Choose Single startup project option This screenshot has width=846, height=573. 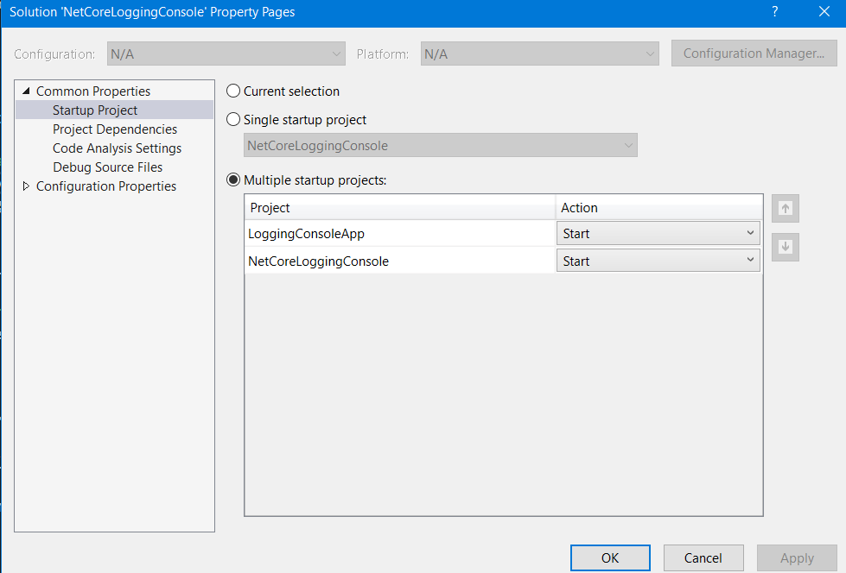coord(233,120)
